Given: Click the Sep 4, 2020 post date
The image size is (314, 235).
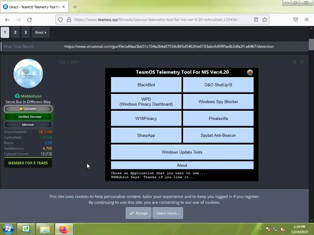Looking at the screenshot, I should coord(69,62).
